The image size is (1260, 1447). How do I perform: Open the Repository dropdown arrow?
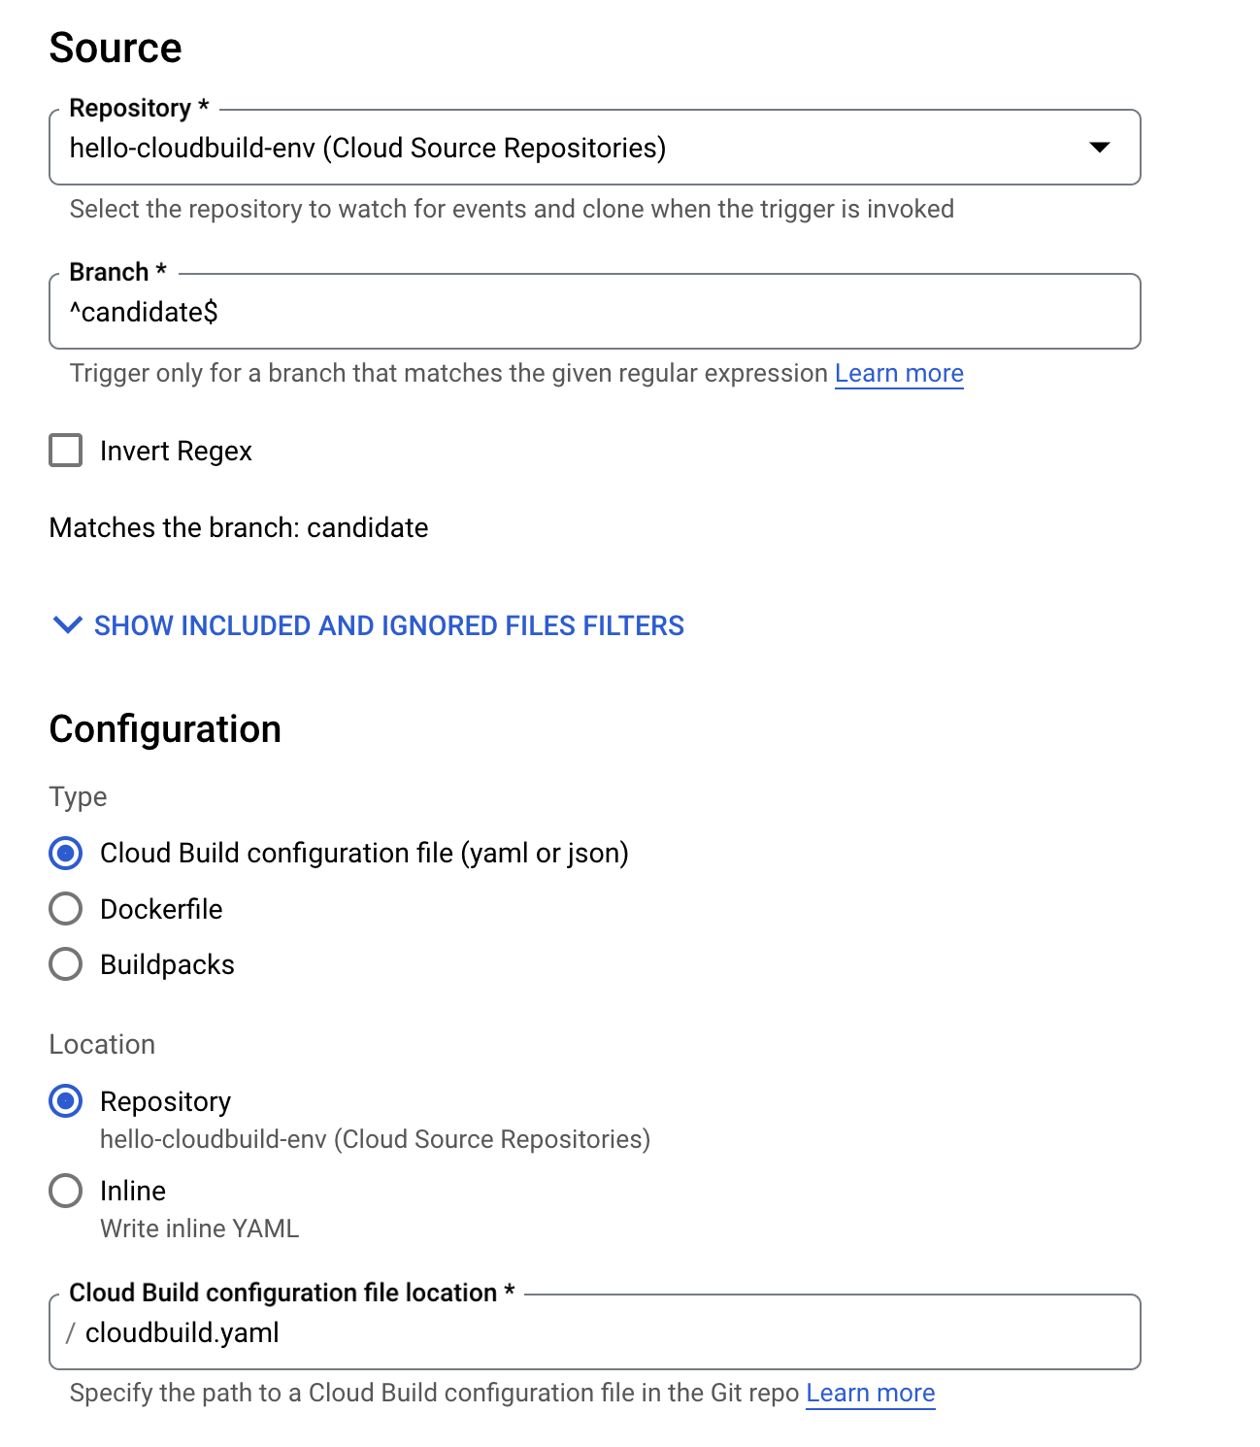point(1099,148)
